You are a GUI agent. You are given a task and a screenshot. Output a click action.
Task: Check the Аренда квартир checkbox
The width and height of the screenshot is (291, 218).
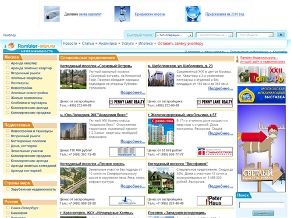8,63
